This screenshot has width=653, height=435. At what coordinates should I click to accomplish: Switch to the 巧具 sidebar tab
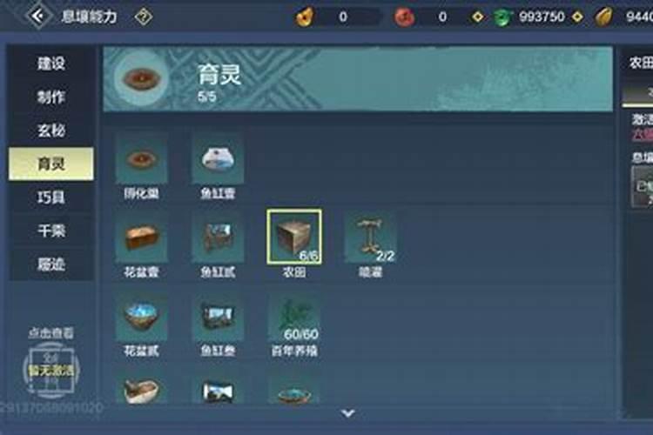coord(51,197)
